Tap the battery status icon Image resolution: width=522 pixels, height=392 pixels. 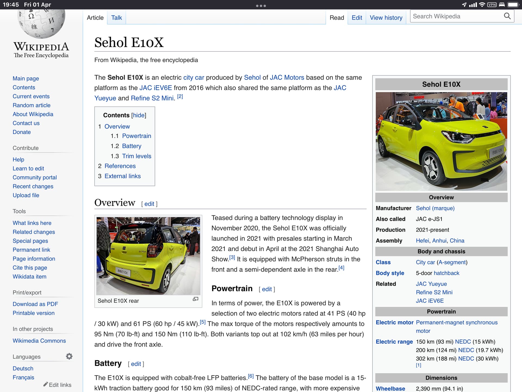[x=513, y=5]
